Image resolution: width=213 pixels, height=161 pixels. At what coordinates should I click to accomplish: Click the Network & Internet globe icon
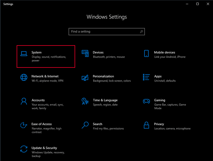click(x=24, y=77)
